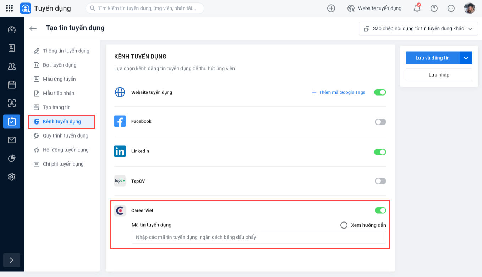
Task: Click the CareerViet channel name text
Action: (x=142, y=210)
